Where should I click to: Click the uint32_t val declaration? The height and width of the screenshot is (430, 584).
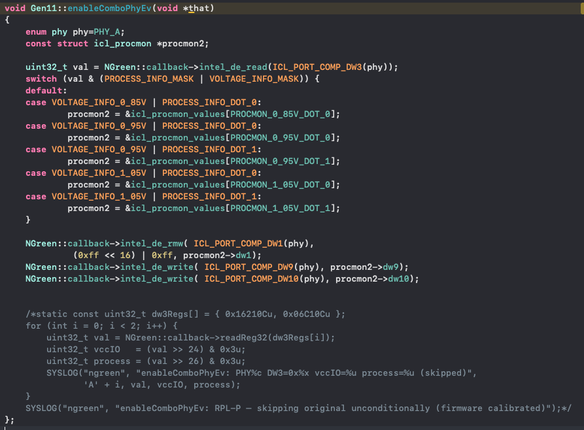click(x=57, y=67)
